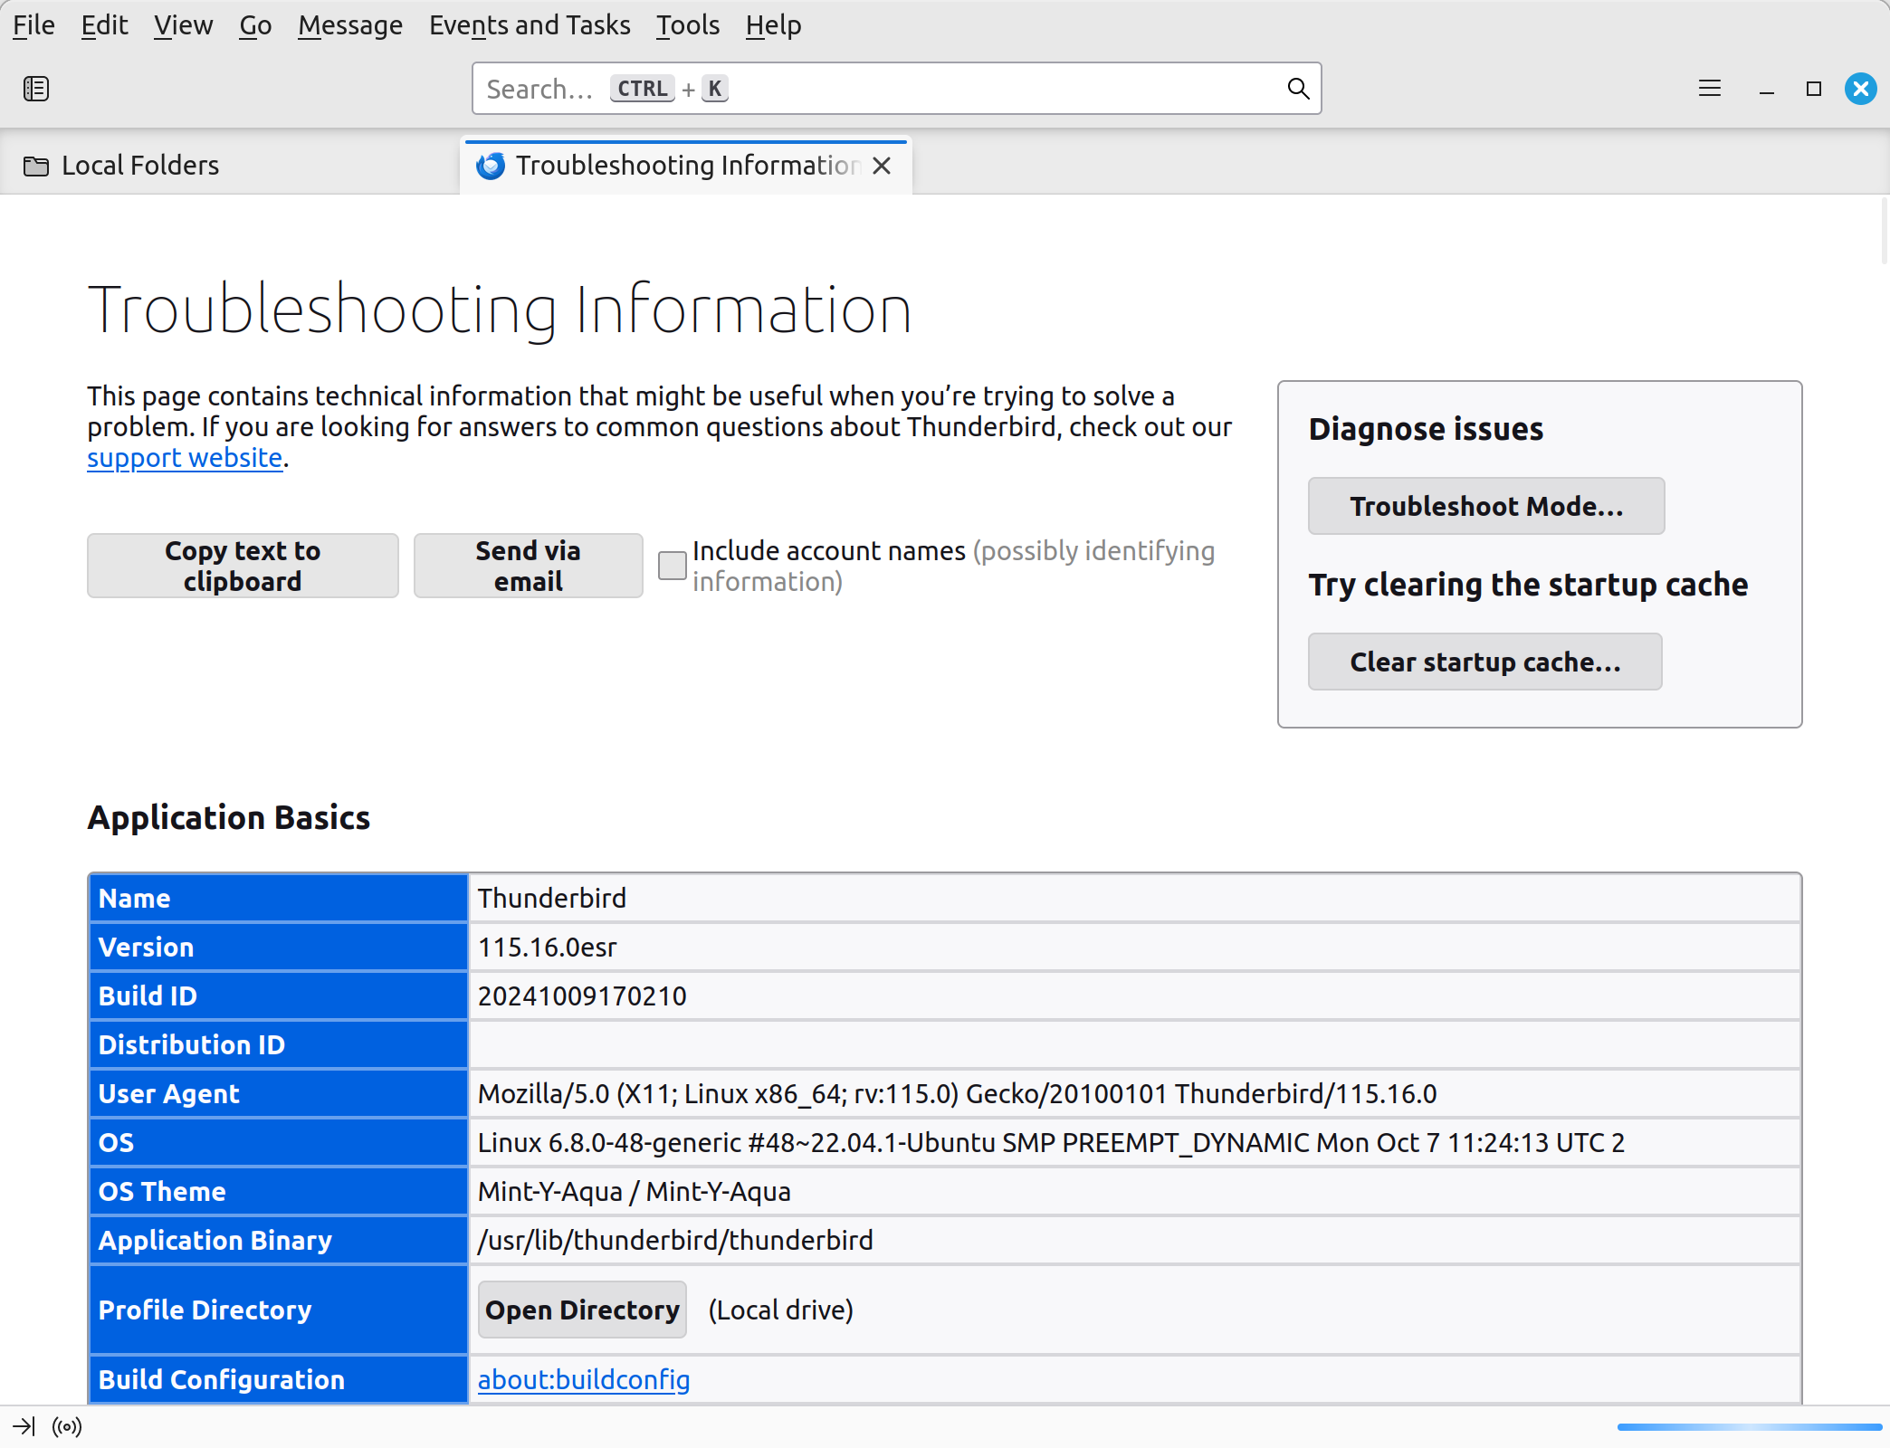The image size is (1890, 1448).
Task: Launch Troubleshoot Mode button
Action: (1486, 506)
